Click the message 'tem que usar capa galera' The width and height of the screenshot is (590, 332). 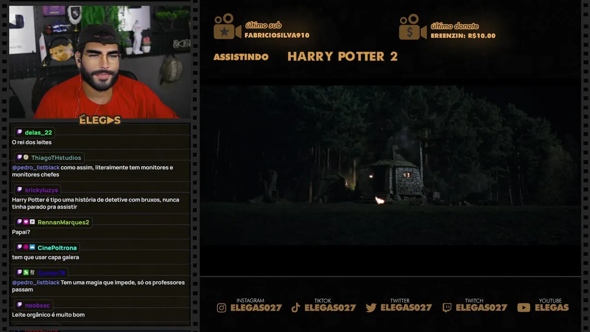point(46,257)
